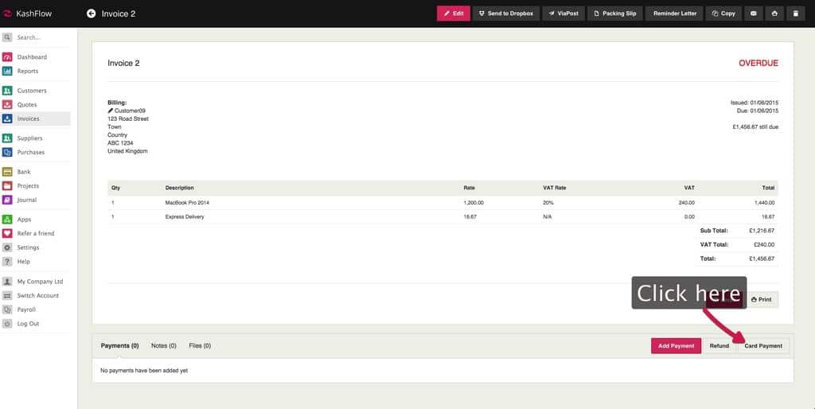Viewport: 815px width, 409px height.
Task: Open Quotes section in the sidebar
Action: pos(27,105)
